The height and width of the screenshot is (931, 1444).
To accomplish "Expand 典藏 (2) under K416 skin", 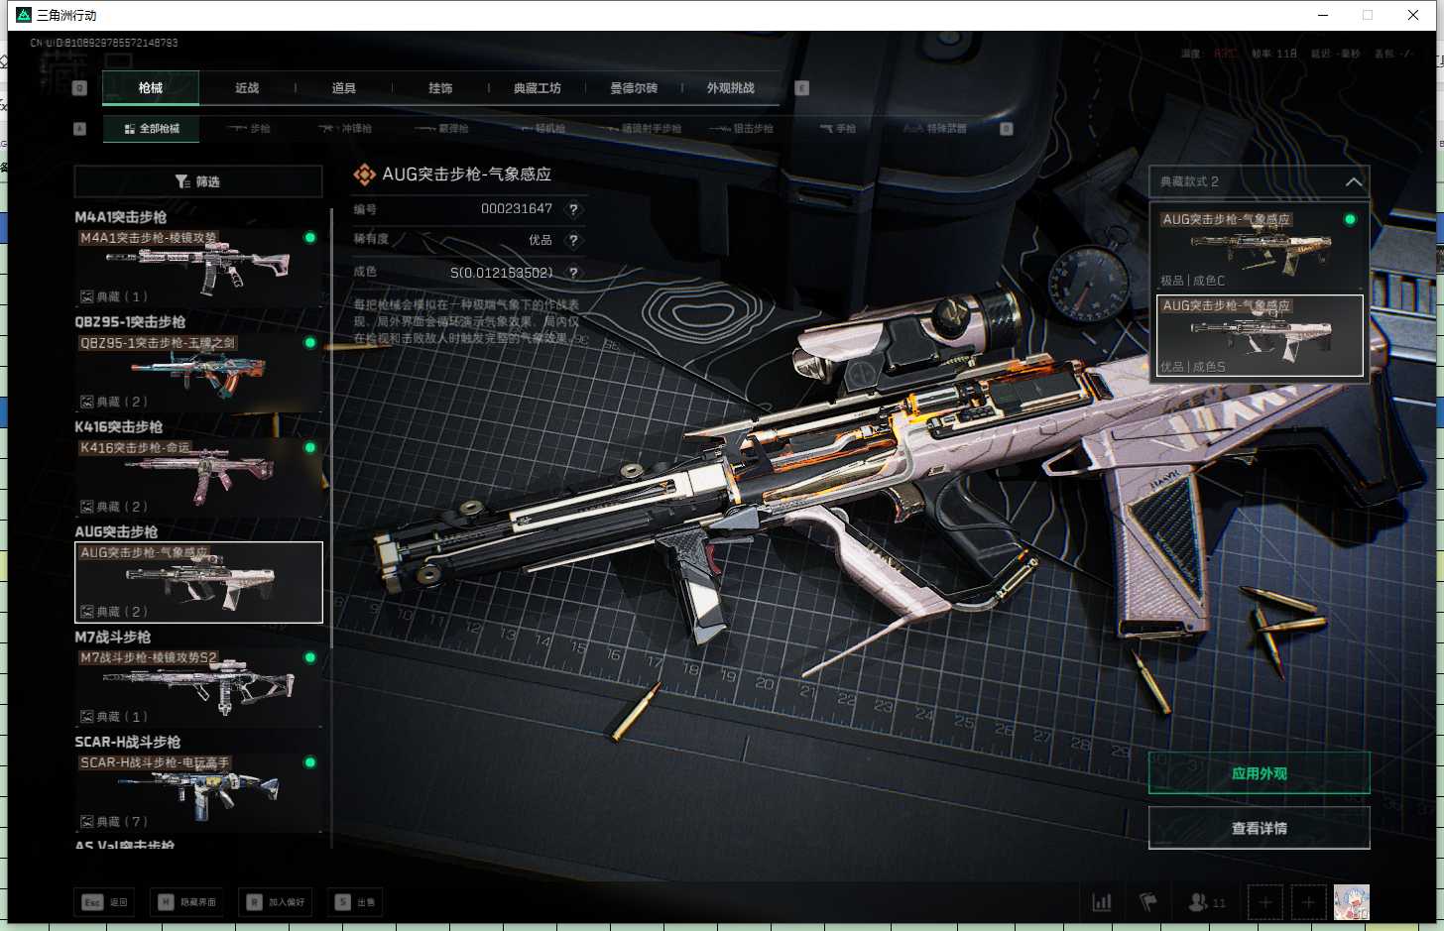I will 114,507.
